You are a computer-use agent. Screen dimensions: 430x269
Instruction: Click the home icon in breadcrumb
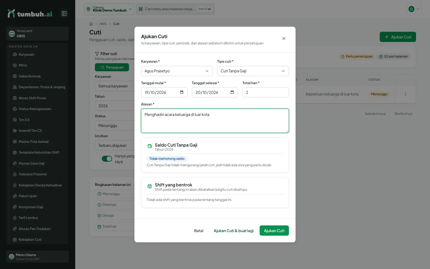coord(91,24)
